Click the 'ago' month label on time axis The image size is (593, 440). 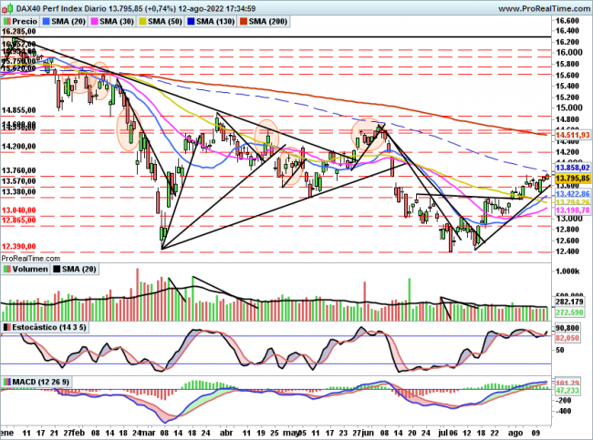pos(515,433)
